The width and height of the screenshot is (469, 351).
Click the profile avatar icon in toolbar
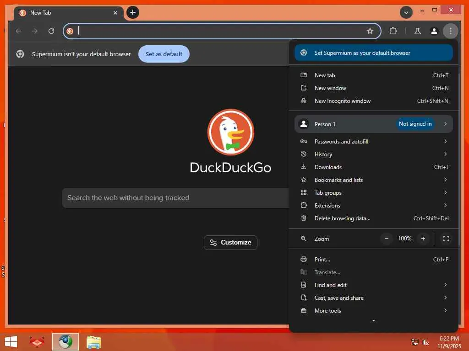434,31
